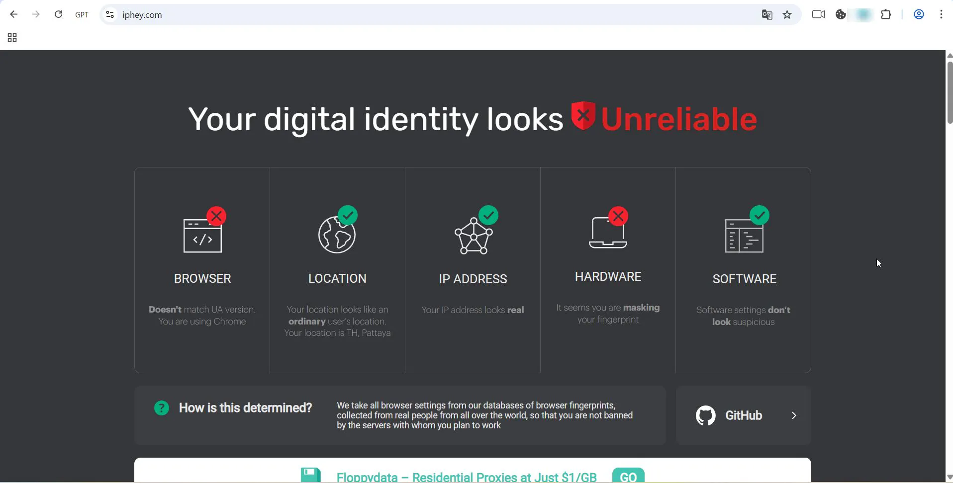This screenshot has width=953, height=483.
Task: Click the Browser code window icon
Action: click(x=202, y=236)
